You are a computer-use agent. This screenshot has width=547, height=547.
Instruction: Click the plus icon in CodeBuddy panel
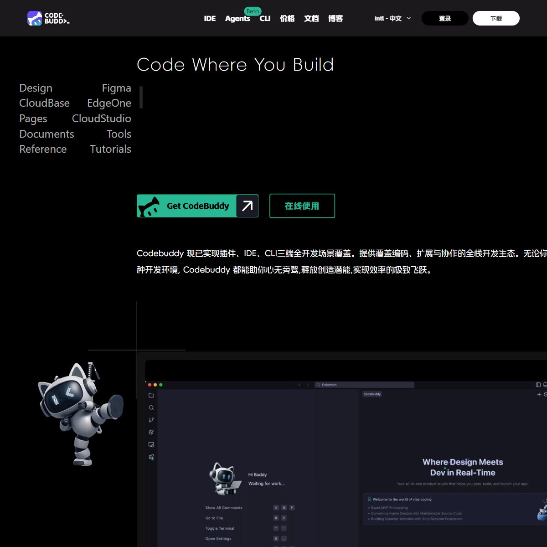(539, 394)
